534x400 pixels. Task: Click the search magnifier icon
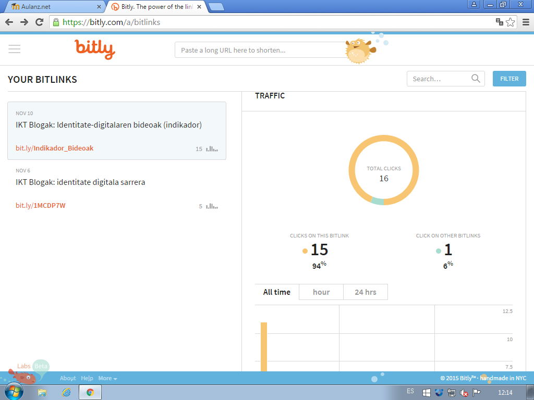(x=476, y=79)
